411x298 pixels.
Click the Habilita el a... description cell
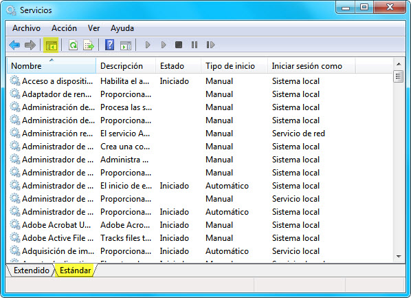(x=125, y=81)
